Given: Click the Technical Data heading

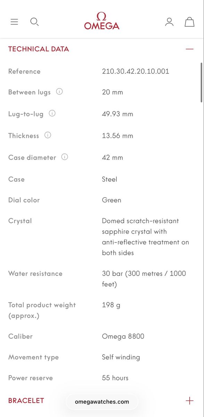Looking at the screenshot, I should click(39, 49).
